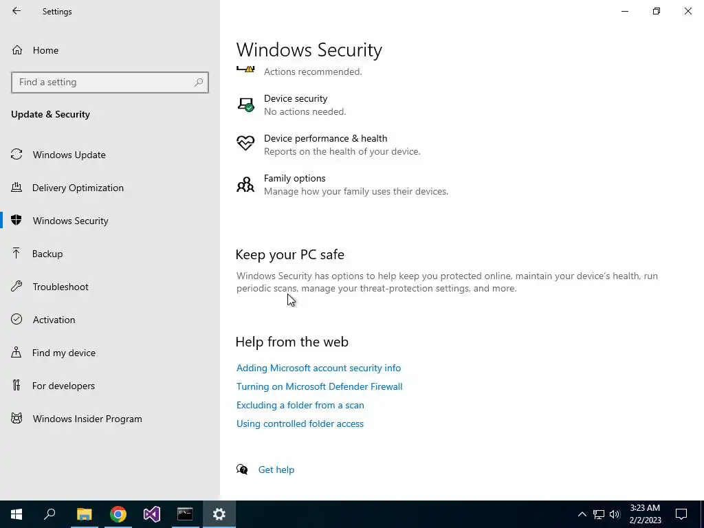The image size is (704, 528).
Task: Click the taskbar search magnifier
Action: point(49,514)
